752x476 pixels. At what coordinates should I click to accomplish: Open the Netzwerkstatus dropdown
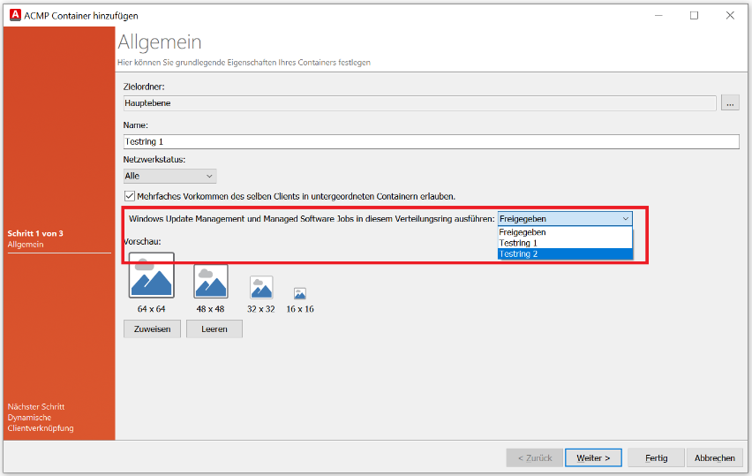169,177
